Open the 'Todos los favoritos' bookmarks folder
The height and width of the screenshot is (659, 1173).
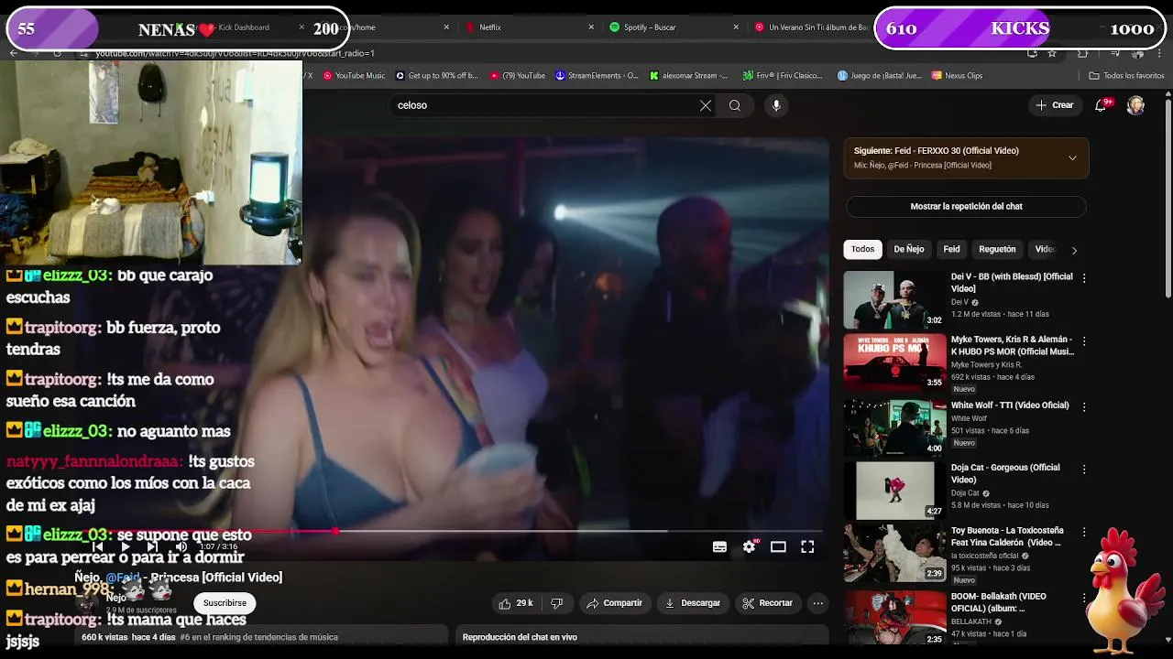pyautogui.click(x=1126, y=76)
